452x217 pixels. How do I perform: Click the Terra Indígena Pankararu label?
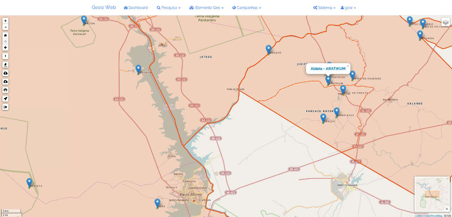tap(207, 18)
